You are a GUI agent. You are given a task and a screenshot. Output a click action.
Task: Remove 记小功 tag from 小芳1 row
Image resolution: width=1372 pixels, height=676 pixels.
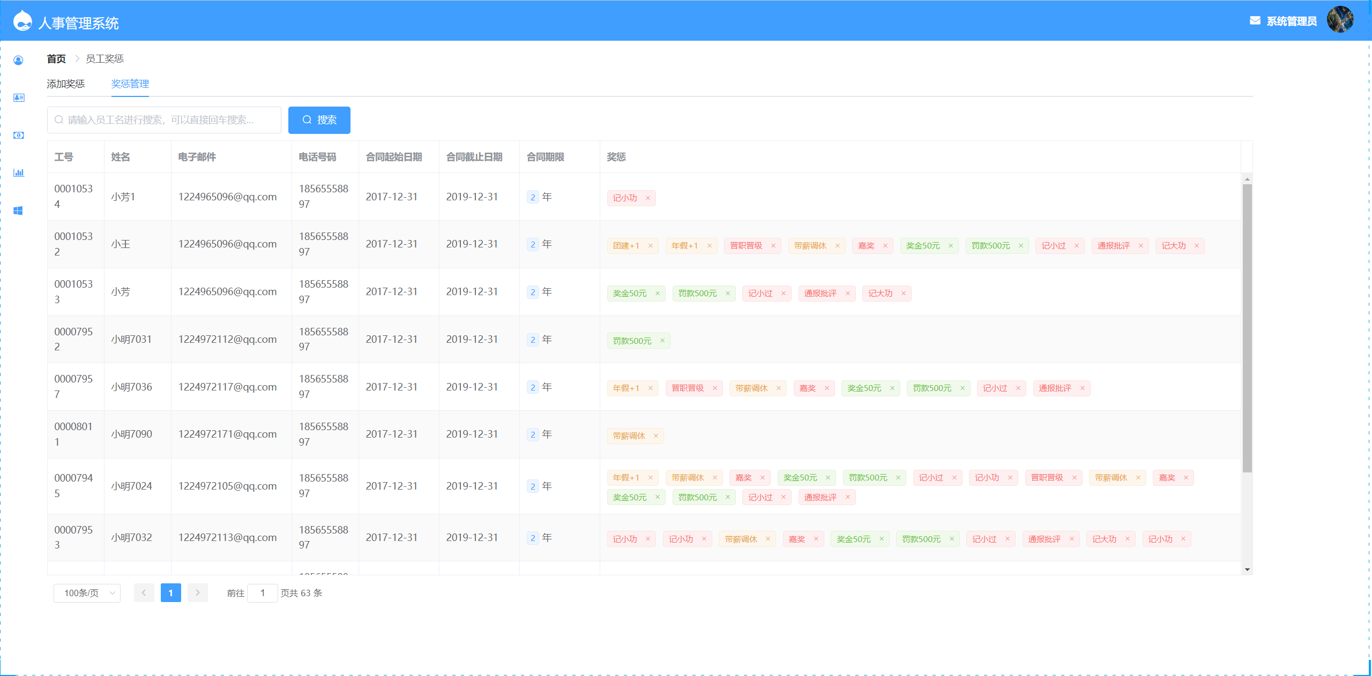click(648, 198)
